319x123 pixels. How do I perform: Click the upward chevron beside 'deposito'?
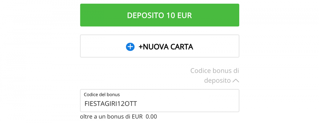[x=236, y=81]
